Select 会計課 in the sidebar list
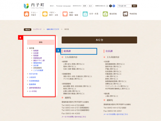This screenshot has width=161, height=121. tap(36, 65)
